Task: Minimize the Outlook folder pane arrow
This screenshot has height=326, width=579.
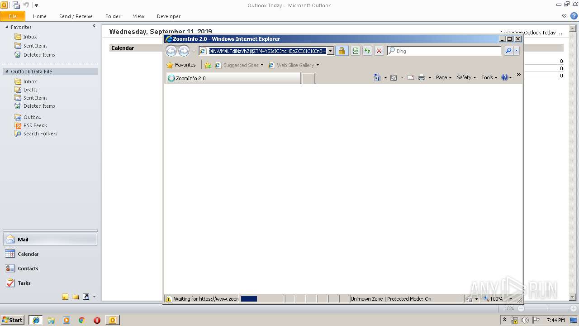Action: coord(94,26)
